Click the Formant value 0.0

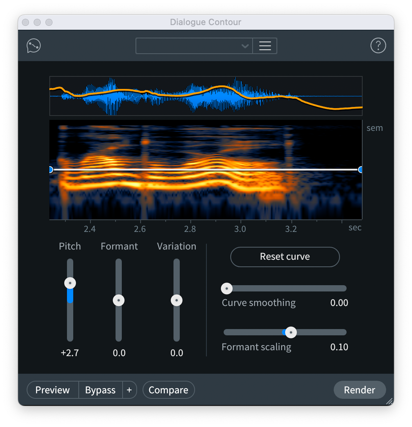tap(119, 353)
